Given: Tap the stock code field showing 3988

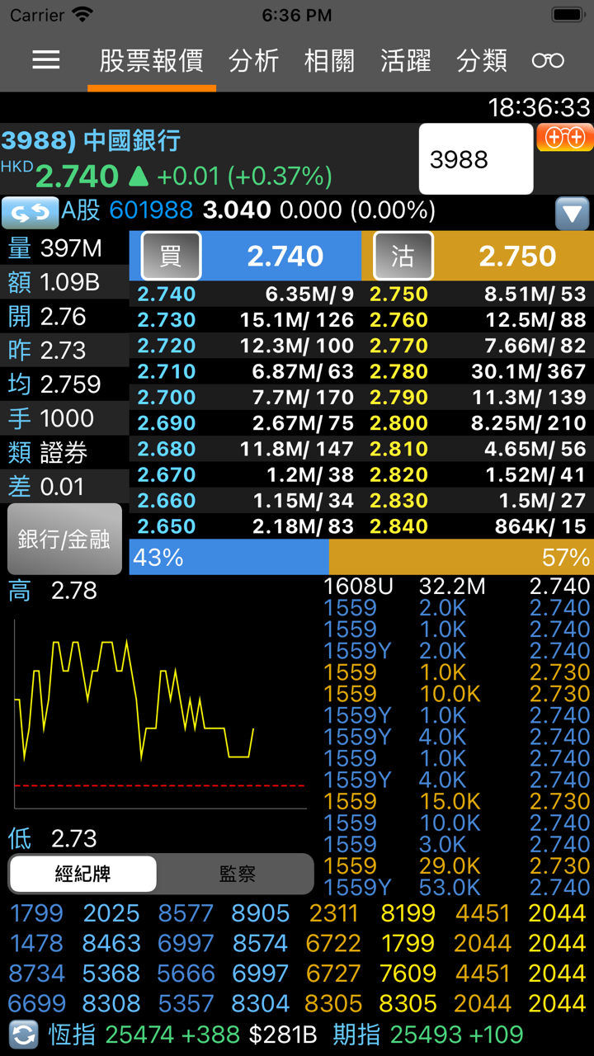Looking at the screenshot, I should tap(475, 159).
